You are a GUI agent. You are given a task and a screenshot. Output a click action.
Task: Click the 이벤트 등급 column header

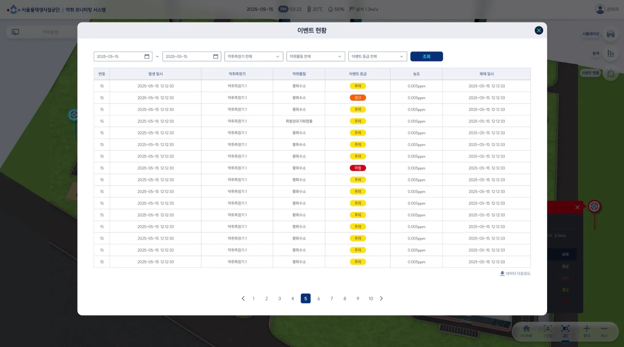358,74
